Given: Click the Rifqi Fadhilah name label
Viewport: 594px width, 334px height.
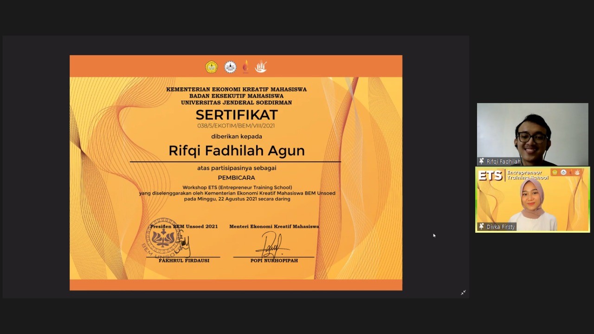Looking at the screenshot, I should click(503, 162).
